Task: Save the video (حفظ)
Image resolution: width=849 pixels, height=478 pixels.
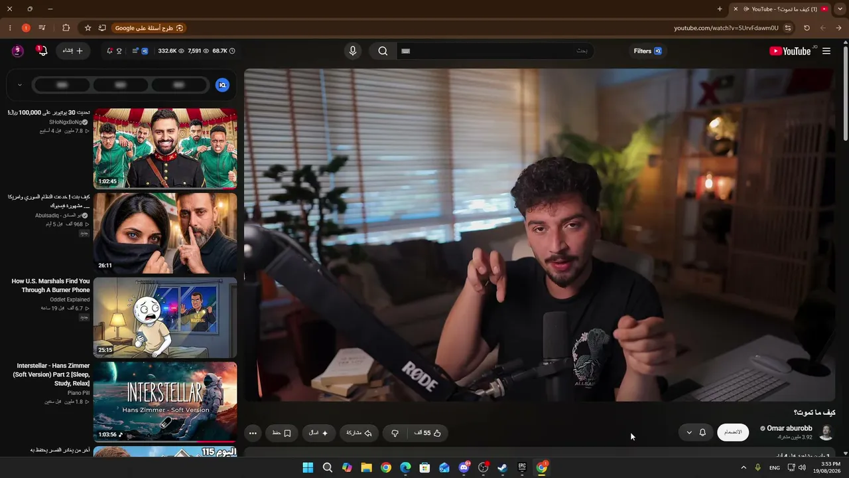Action: [282, 433]
